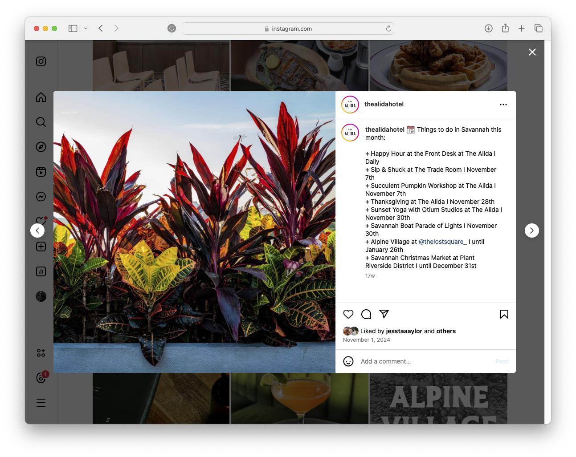Open Instagram logo home link
This screenshot has height=457, width=576.
point(41,61)
